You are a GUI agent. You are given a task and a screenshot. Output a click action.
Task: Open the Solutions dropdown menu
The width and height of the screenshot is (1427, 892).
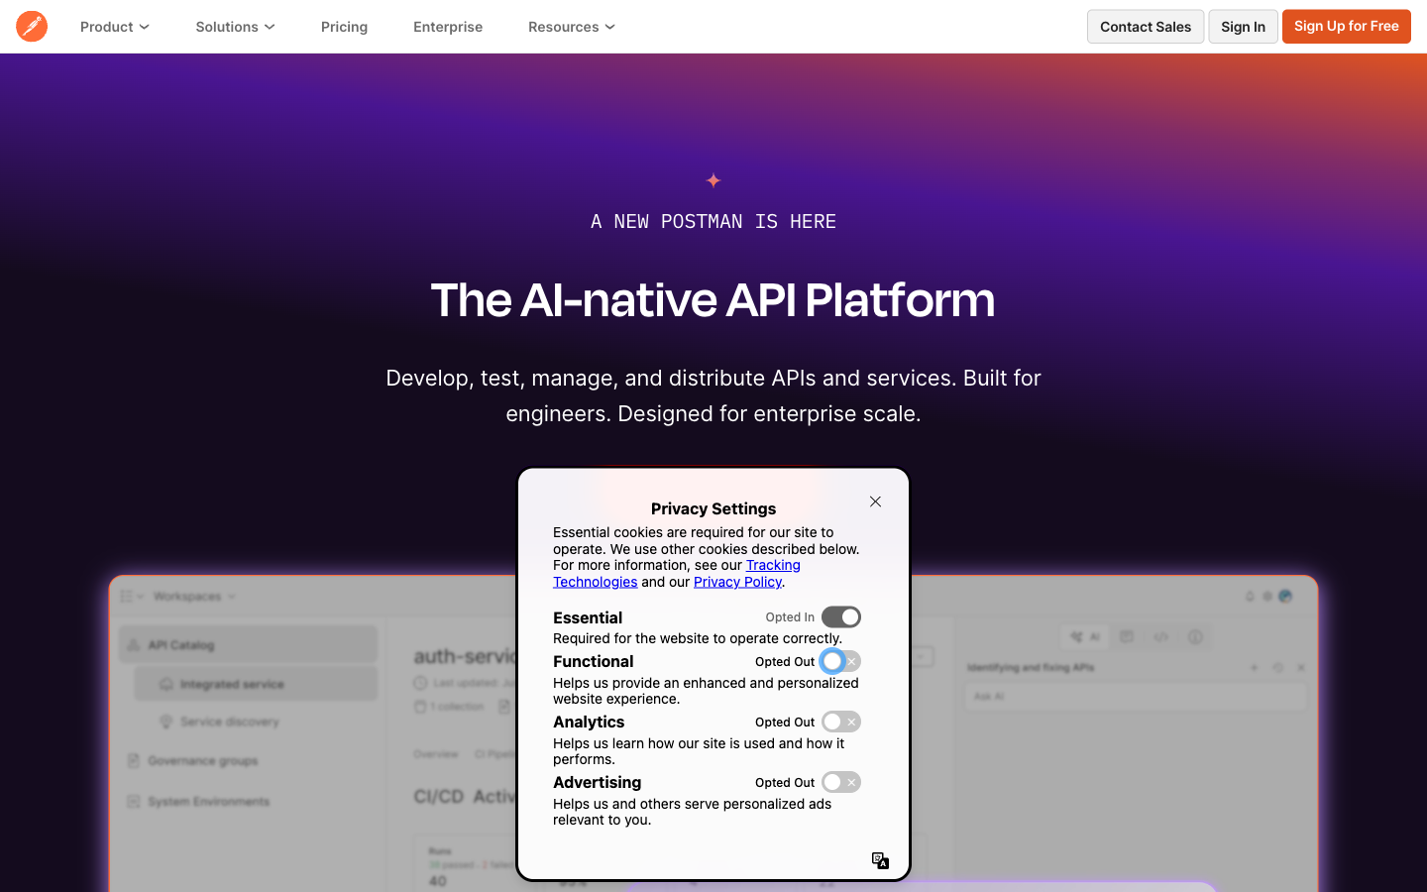point(235,27)
